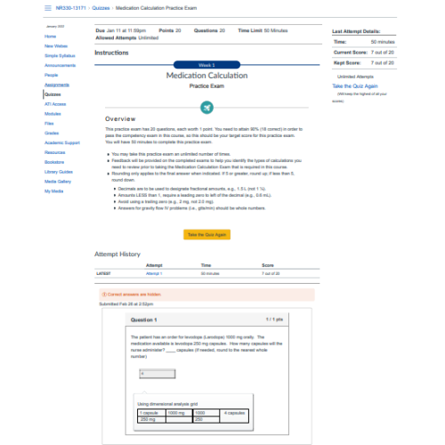445x445 pixels.
Task: Click the yellow Take the Quiz Again button
Action: (x=206, y=235)
